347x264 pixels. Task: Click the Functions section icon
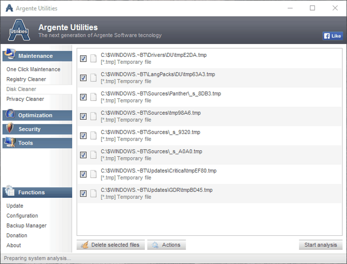click(x=10, y=190)
